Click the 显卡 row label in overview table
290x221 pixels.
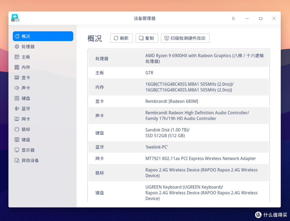pos(100,101)
